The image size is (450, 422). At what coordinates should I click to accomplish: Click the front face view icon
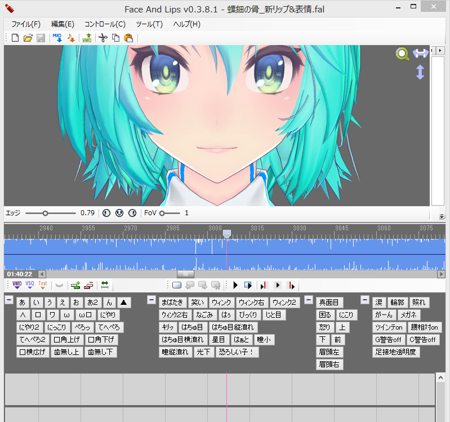119,213
